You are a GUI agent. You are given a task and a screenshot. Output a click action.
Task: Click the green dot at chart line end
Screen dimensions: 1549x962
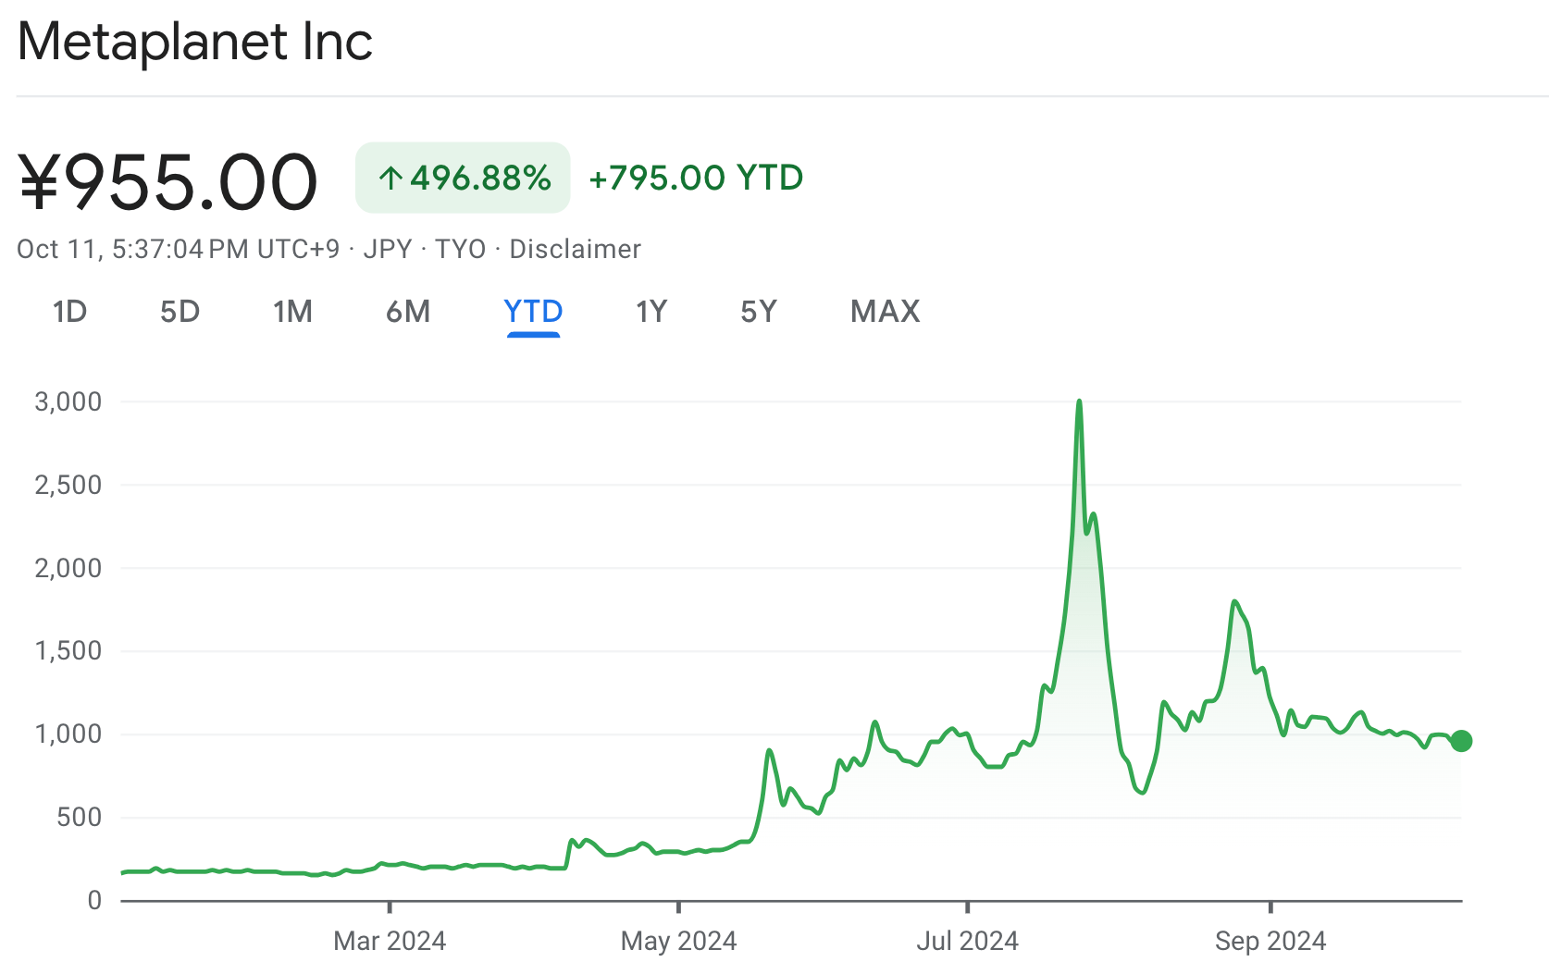pyautogui.click(x=1461, y=741)
